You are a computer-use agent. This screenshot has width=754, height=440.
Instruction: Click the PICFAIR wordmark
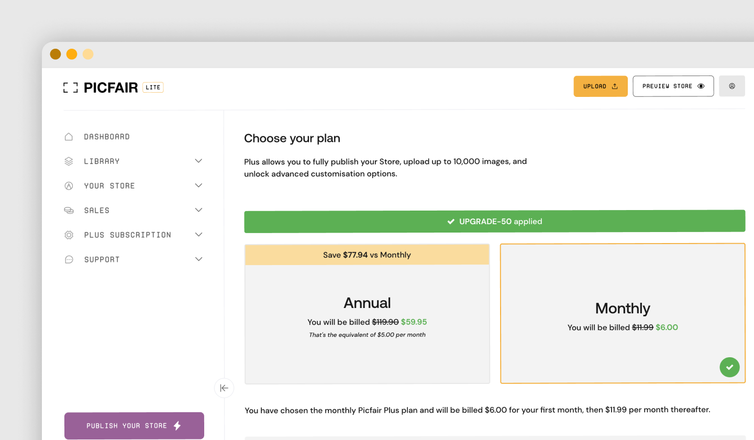pos(111,87)
